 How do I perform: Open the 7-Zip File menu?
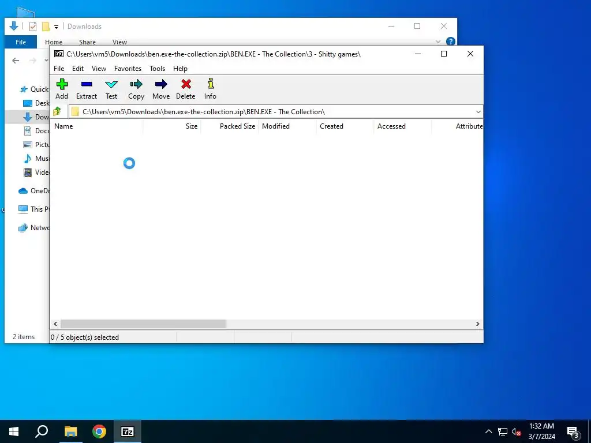click(59, 69)
